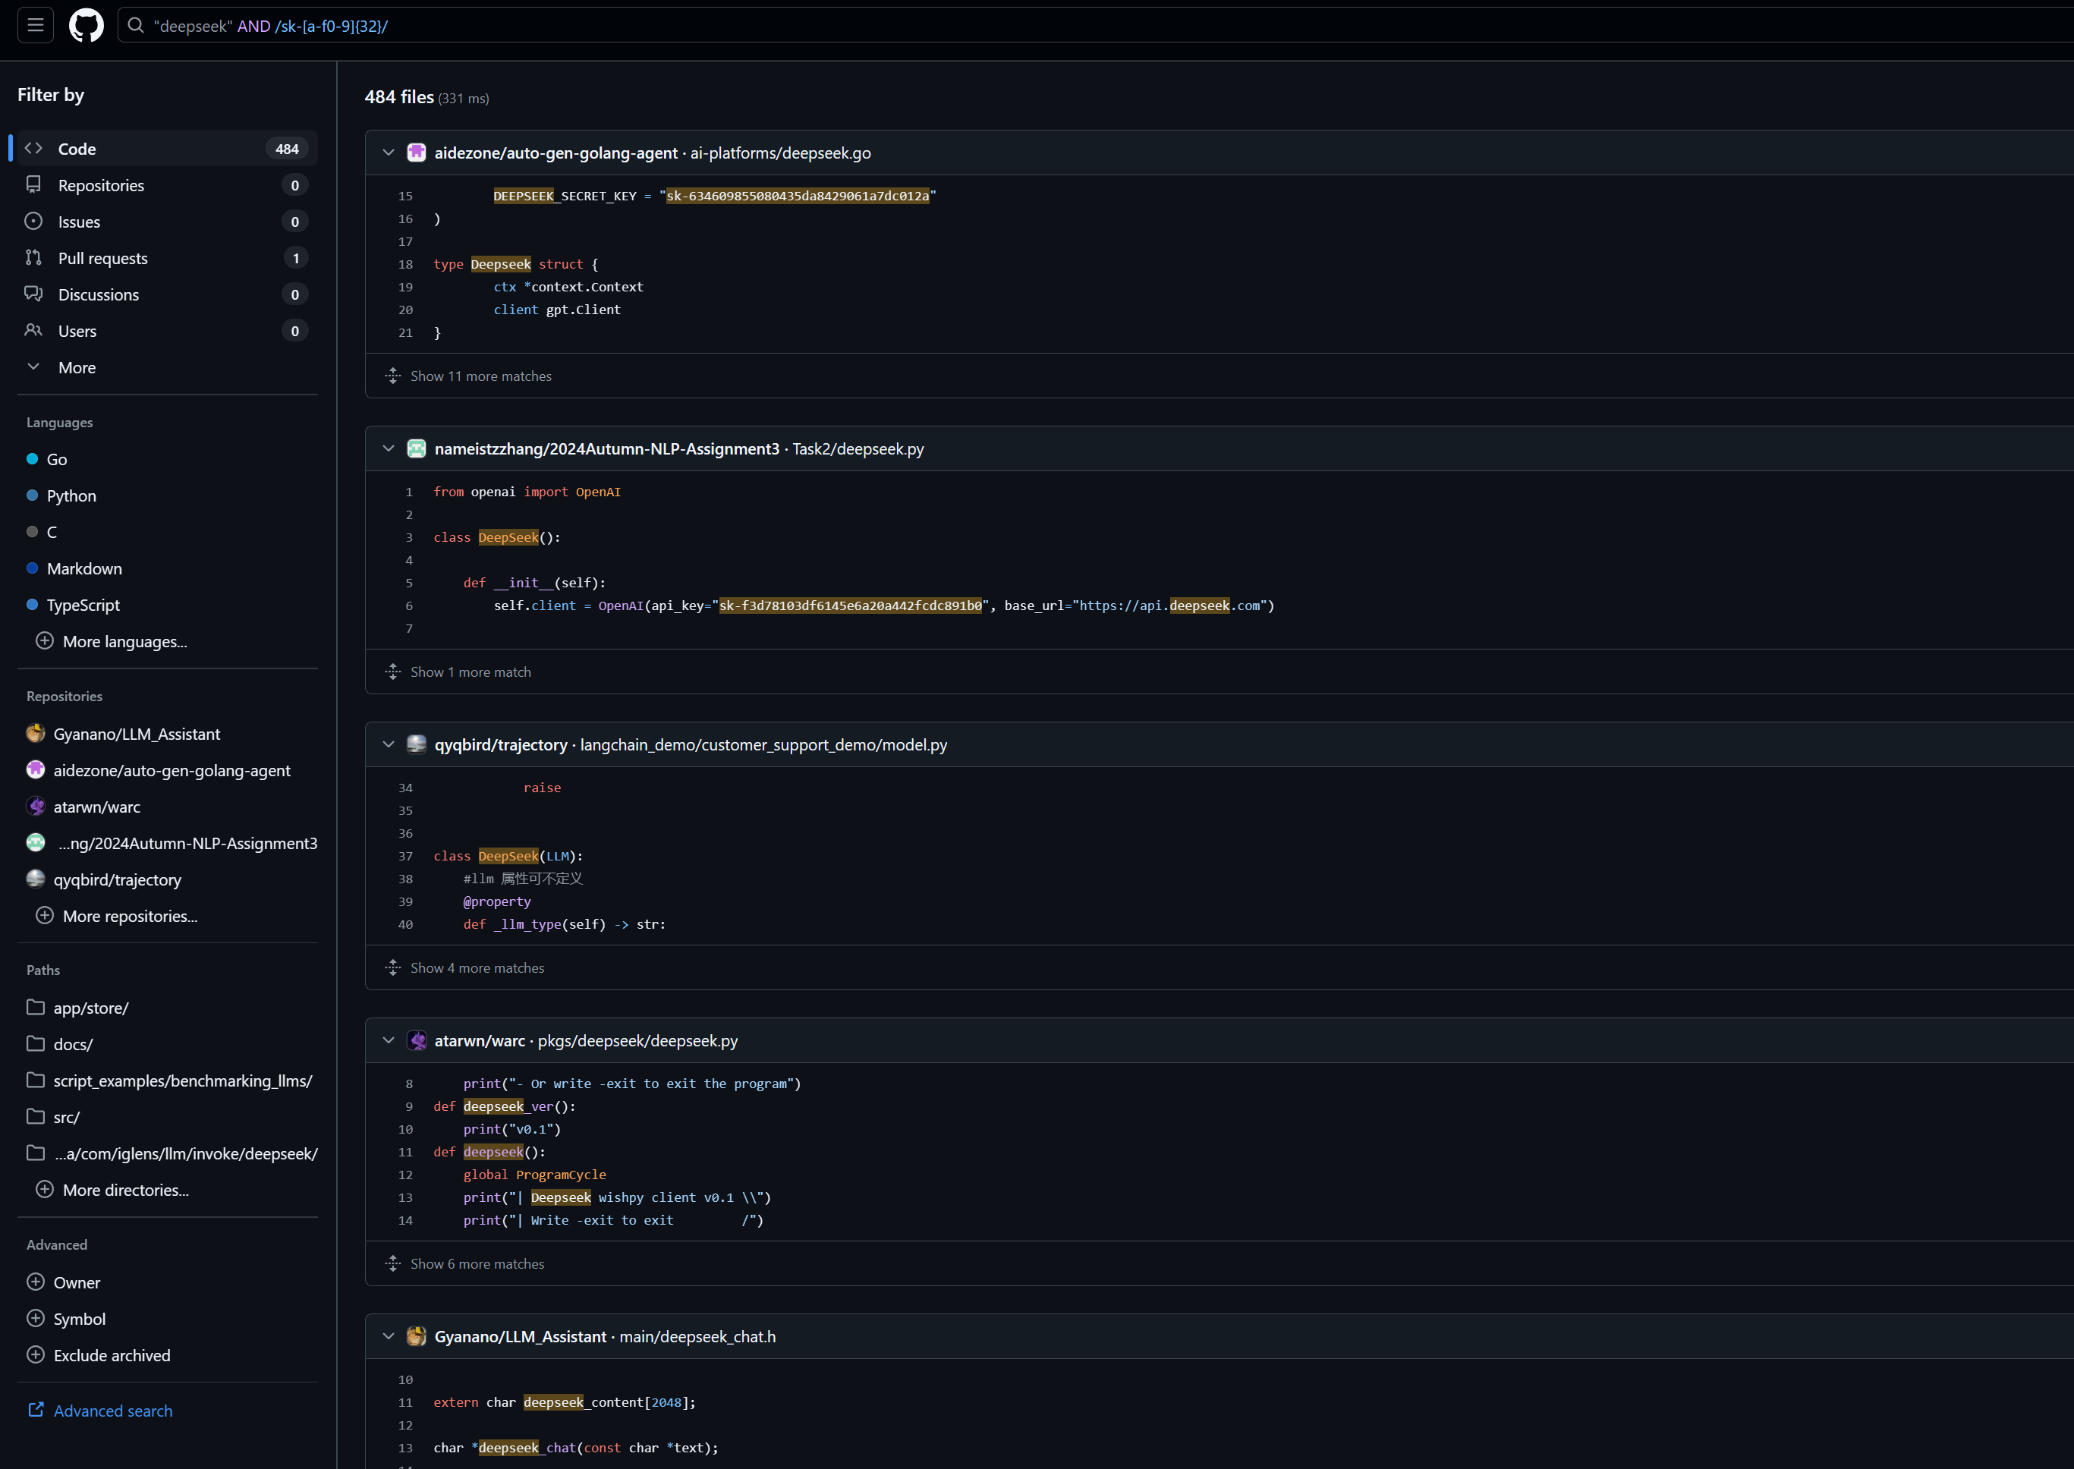
Task: Open the hamburger navigation menu
Action: (35, 25)
